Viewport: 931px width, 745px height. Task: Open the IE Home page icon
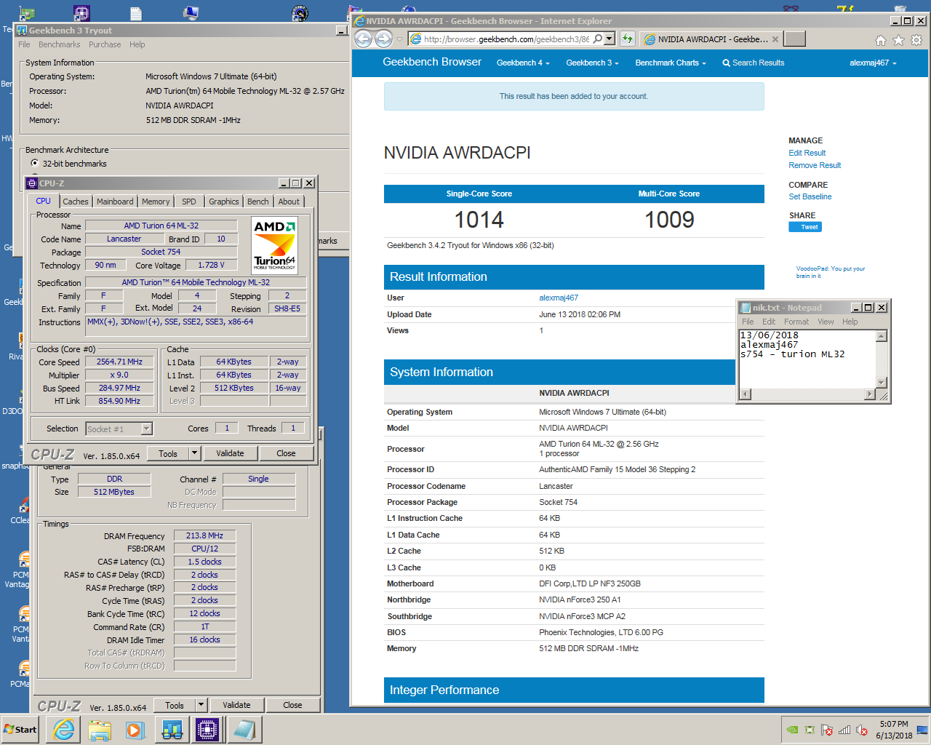[x=880, y=40]
